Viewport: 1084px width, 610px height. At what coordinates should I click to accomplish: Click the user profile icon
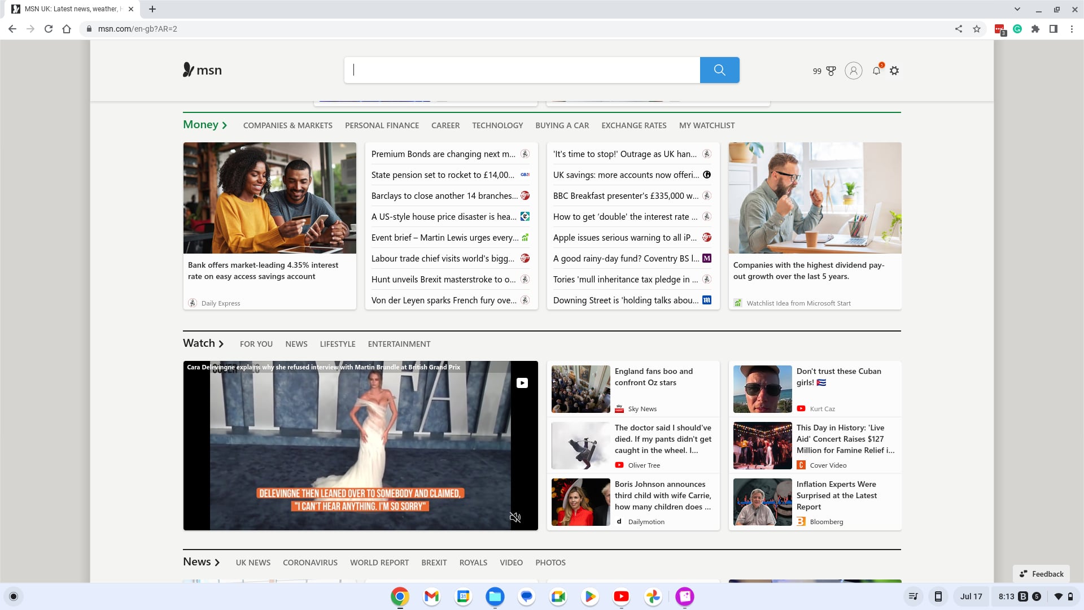pyautogui.click(x=853, y=71)
